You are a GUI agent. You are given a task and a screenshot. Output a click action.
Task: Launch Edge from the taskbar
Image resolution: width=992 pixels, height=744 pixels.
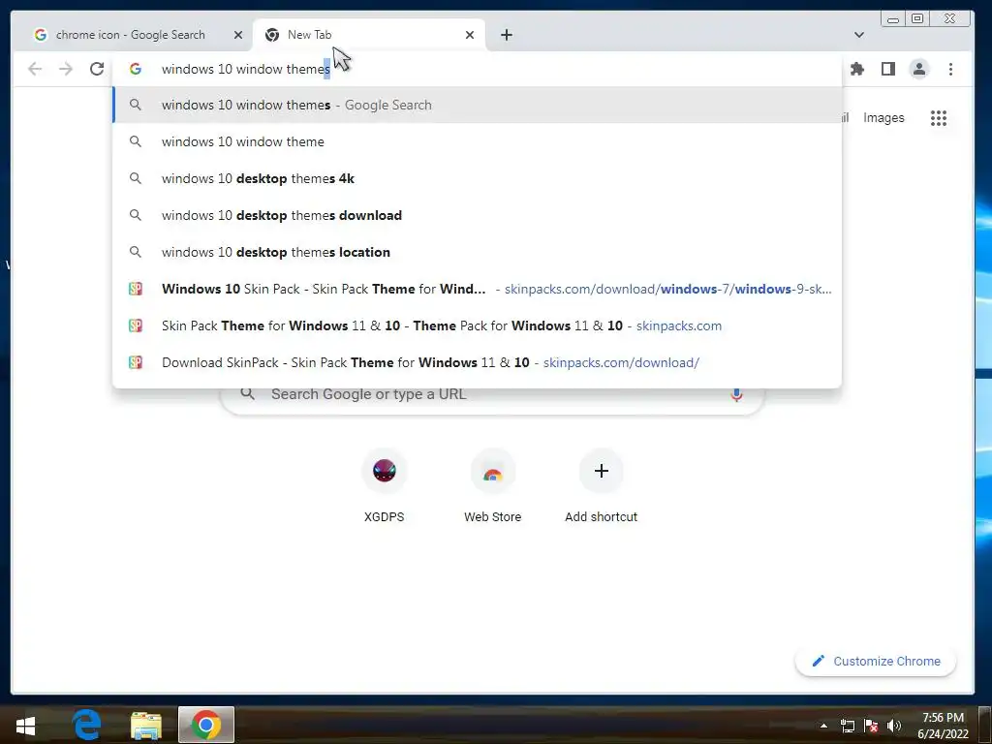86,725
